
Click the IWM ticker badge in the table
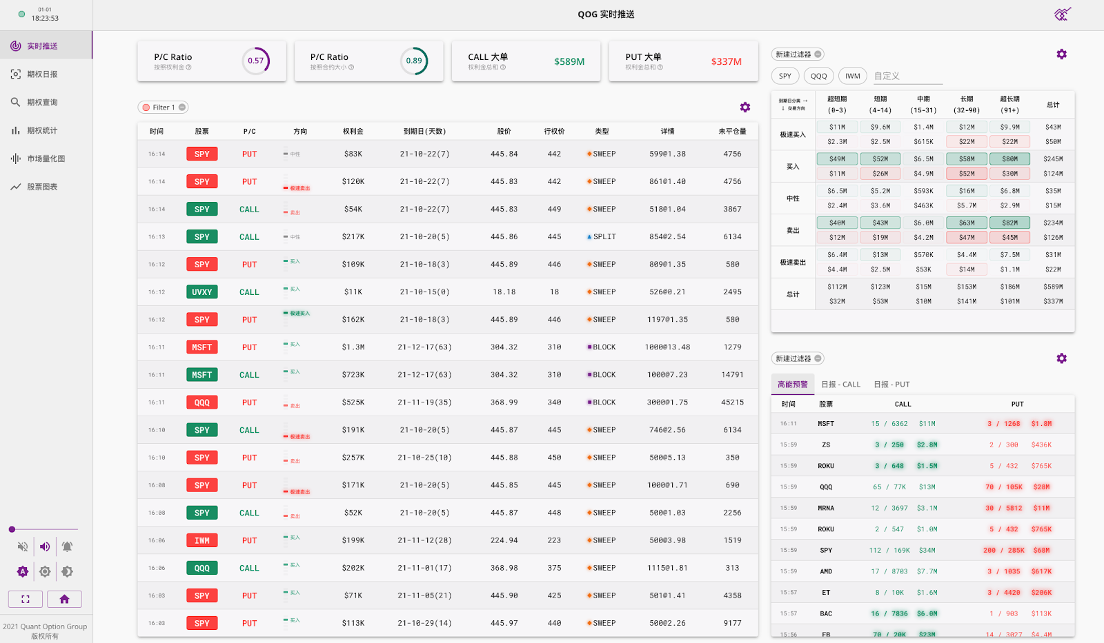(x=202, y=540)
